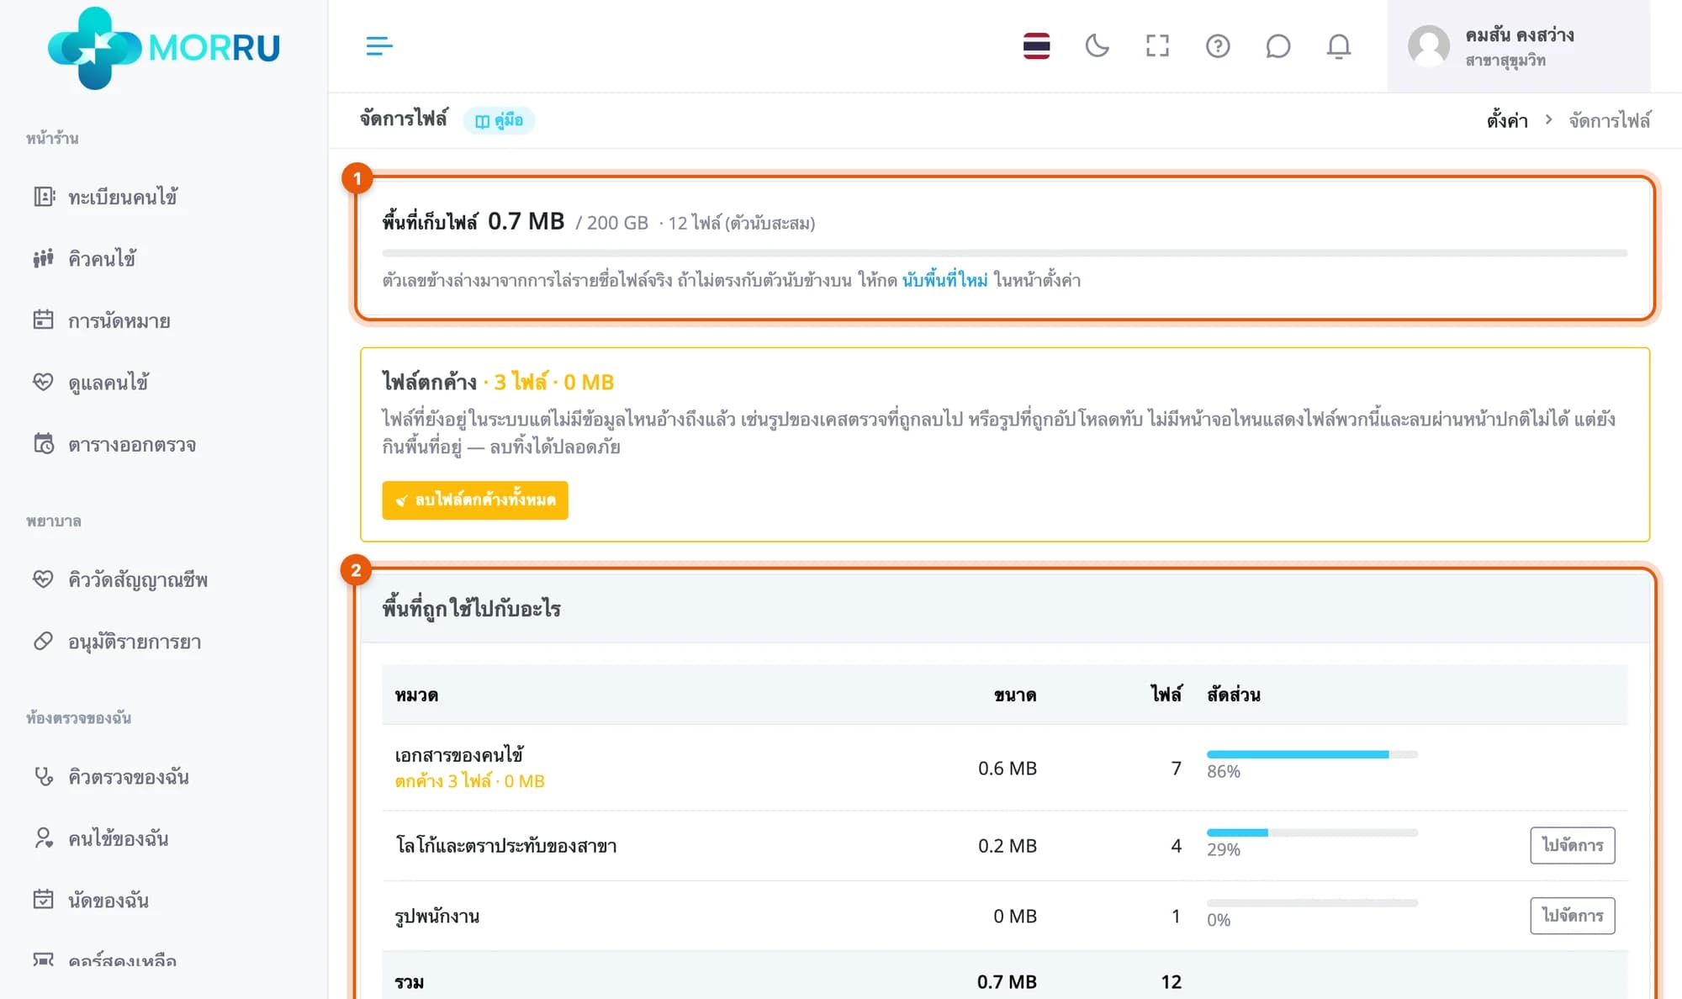Image resolution: width=1682 pixels, height=999 pixels.
Task: Open คิวคนไข้ in sidebar
Action: pos(102,258)
